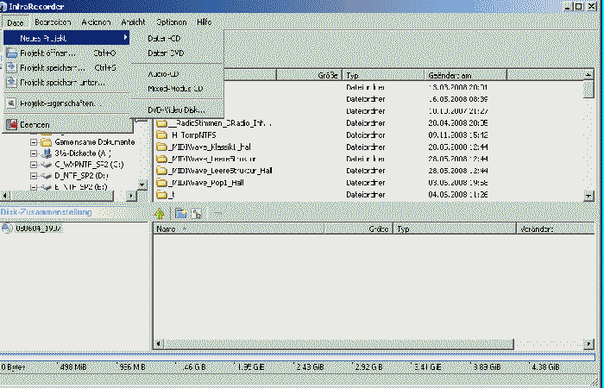
Task: Select Audio-CD in Neues Projekt submenu
Action: 163,74
